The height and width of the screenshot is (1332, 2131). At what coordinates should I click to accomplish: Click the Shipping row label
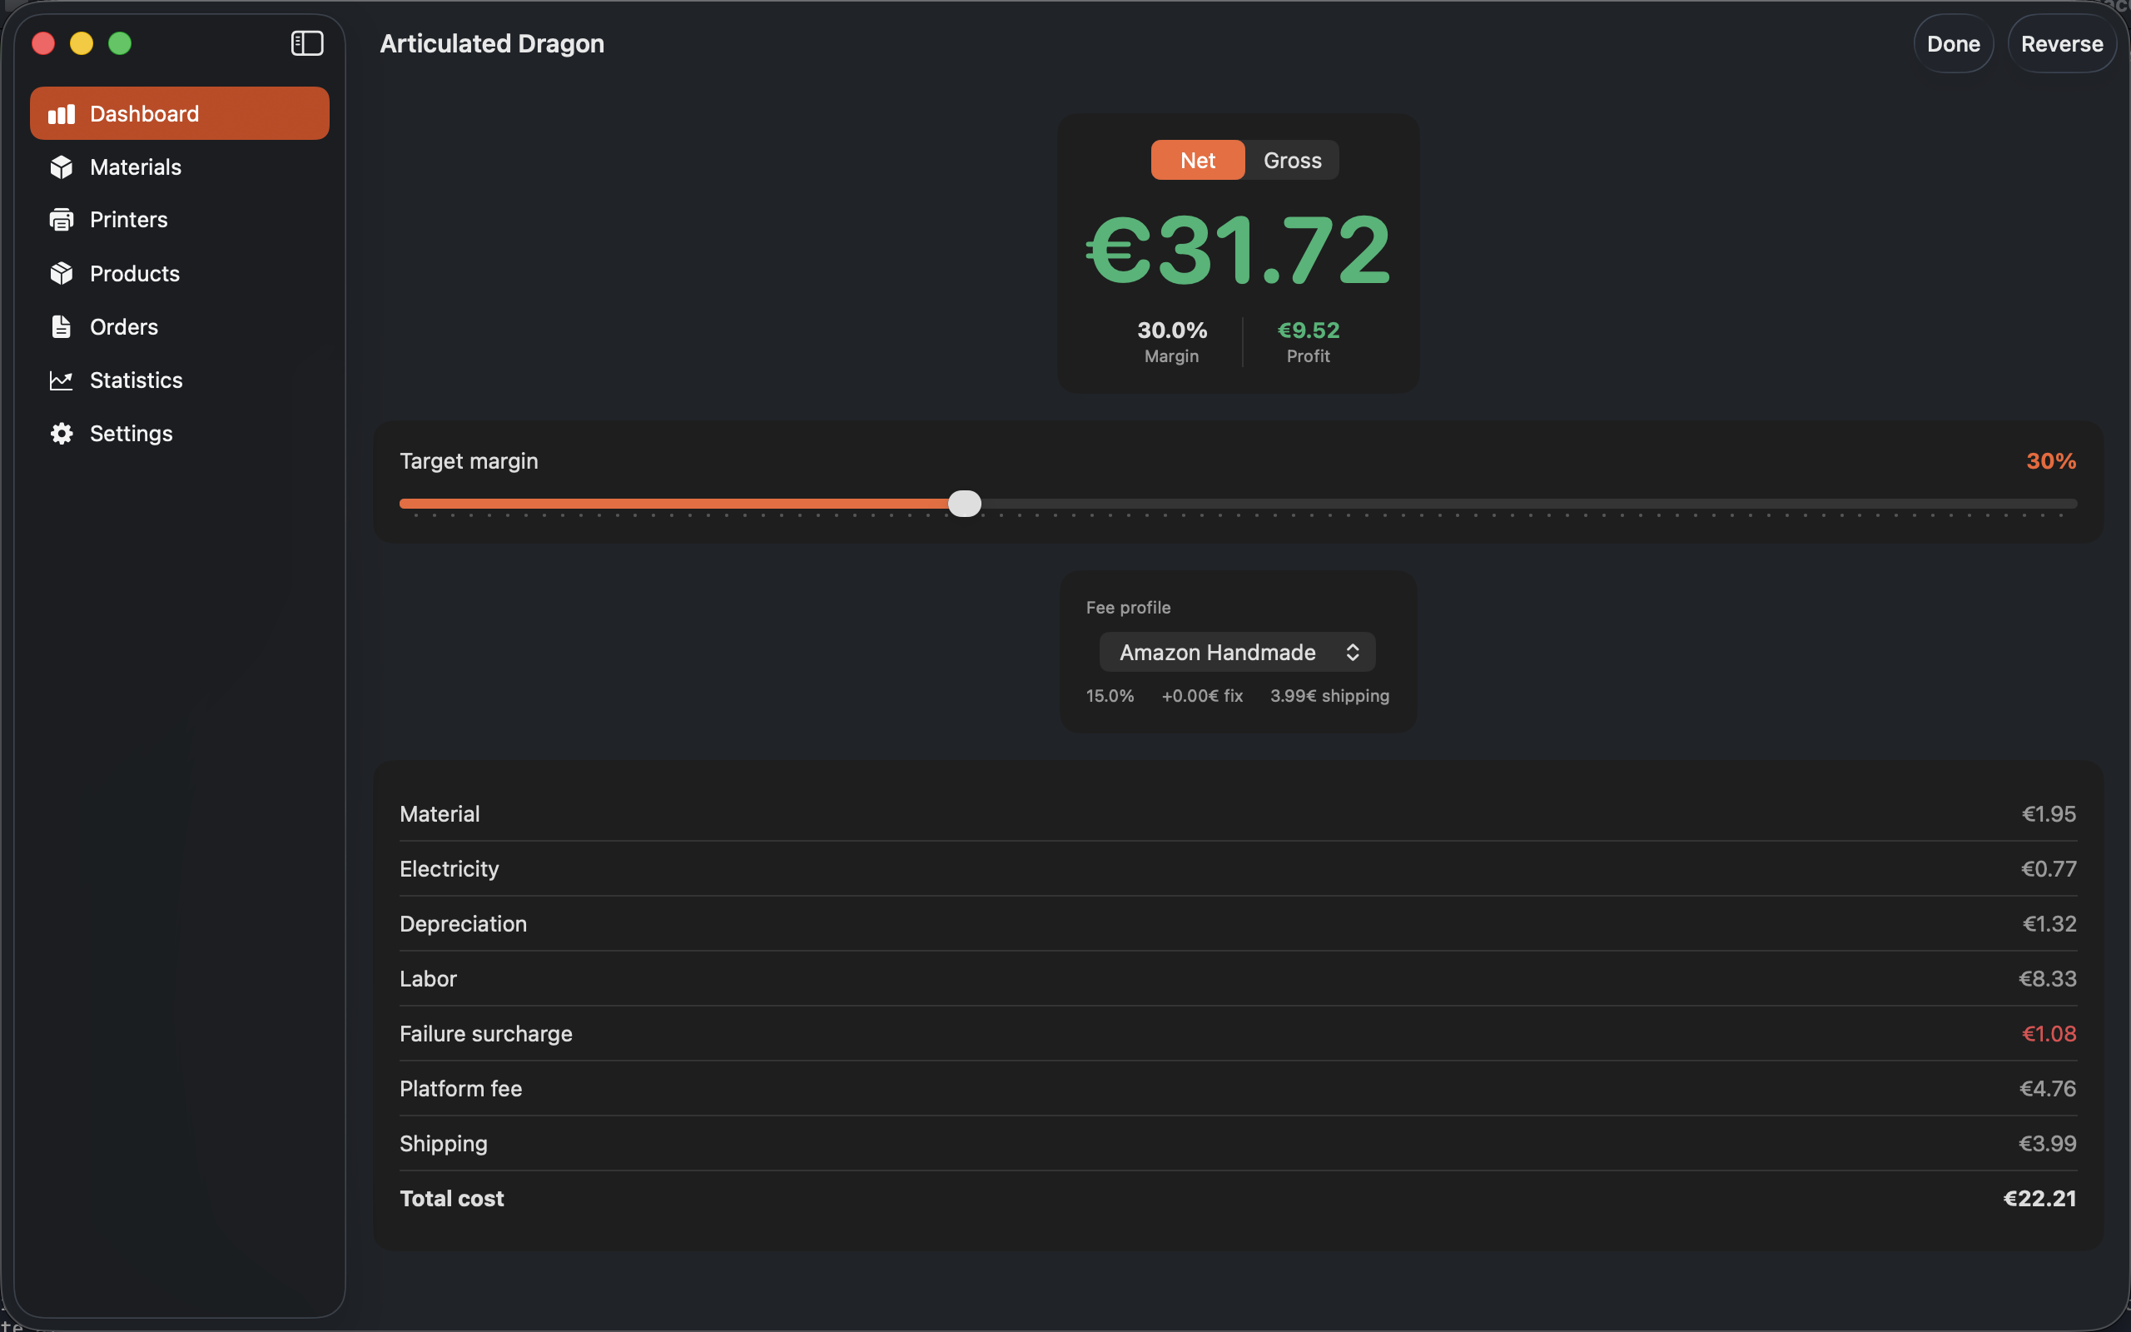click(444, 1144)
